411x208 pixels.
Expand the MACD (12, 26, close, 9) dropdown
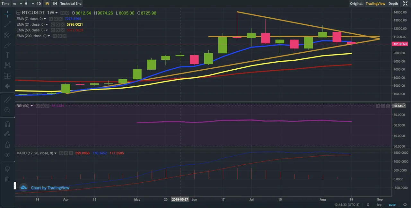(x=56, y=153)
